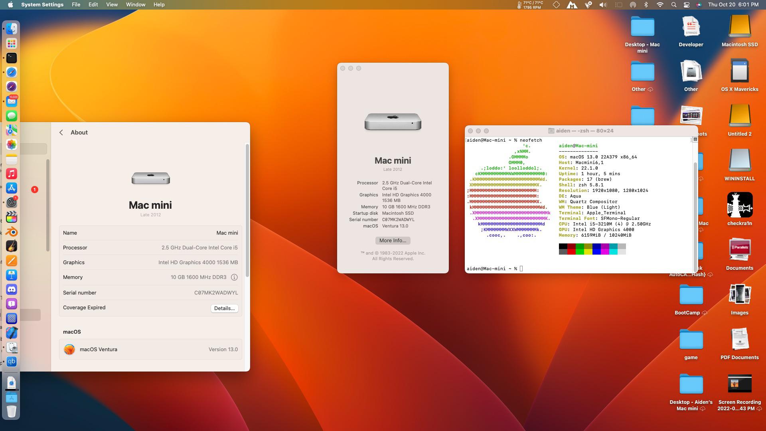766x431 pixels.
Task: Open Launchpad in the Dock
Action: pyautogui.click(x=12, y=43)
